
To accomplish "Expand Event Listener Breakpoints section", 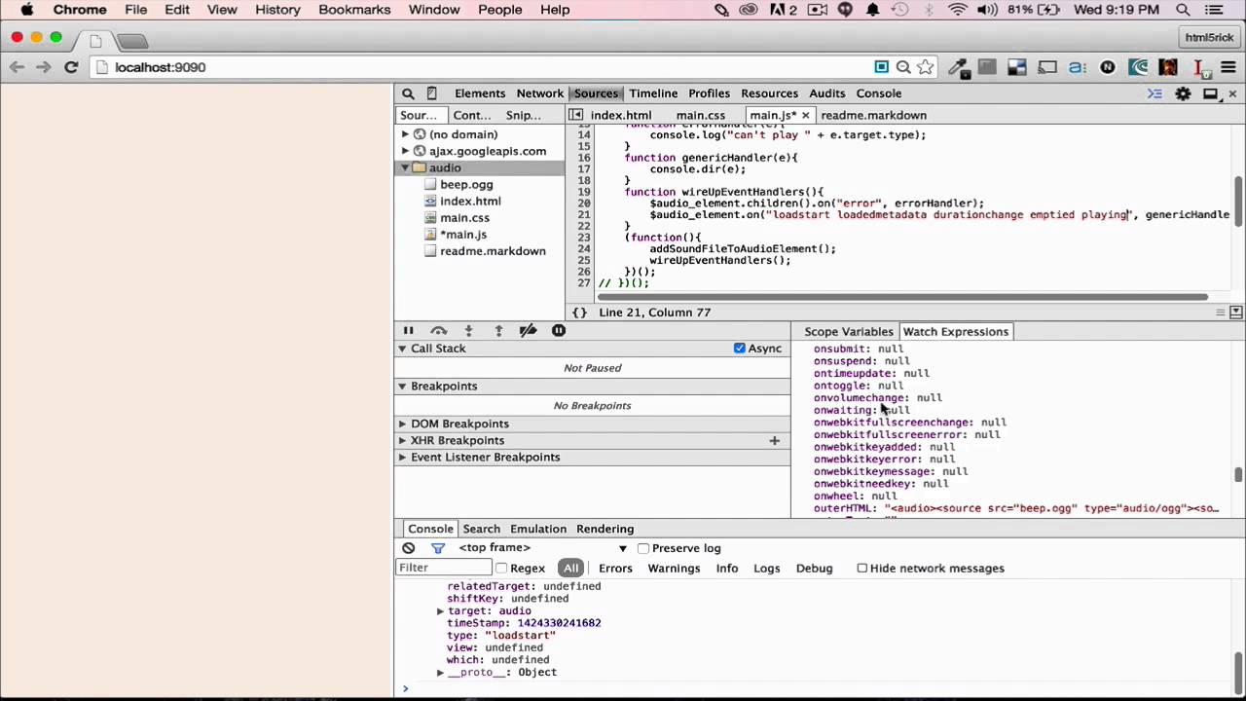I will point(402,458).
